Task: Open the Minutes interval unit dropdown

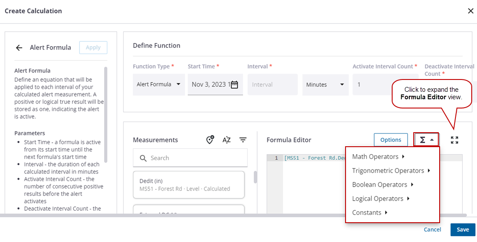Action: point(325,84)
